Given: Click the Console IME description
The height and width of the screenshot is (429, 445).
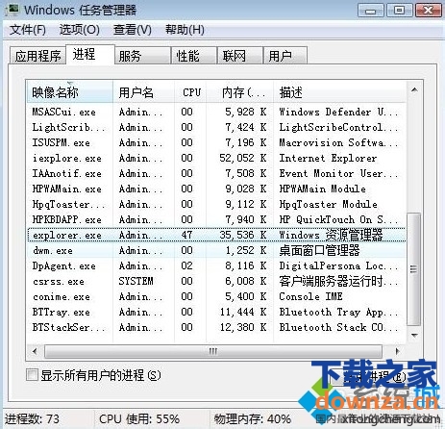Looking at the screenshot, I should coord(310,296).
